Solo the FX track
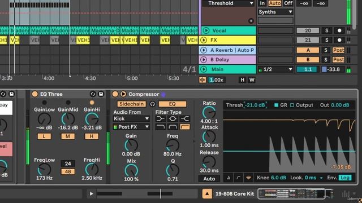The height and width of the screenshot is (203, 362). pos(327,40)
